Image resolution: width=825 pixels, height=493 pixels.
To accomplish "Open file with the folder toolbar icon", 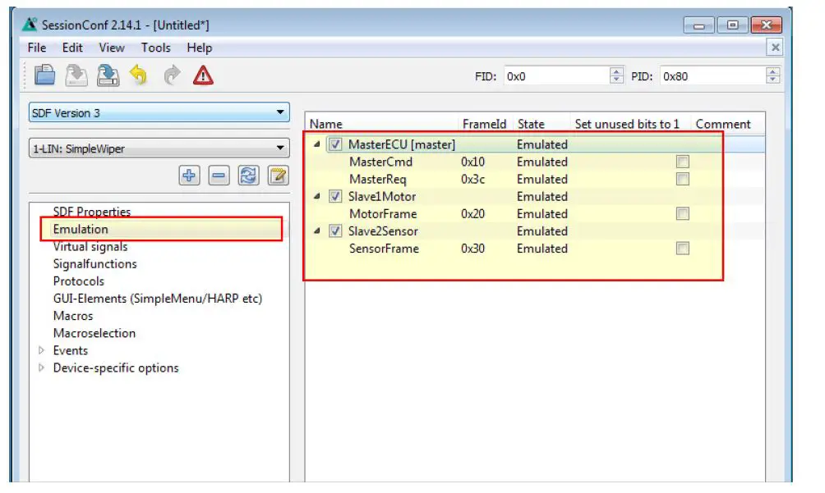I will pyautogui.click(x=44, y=75).
